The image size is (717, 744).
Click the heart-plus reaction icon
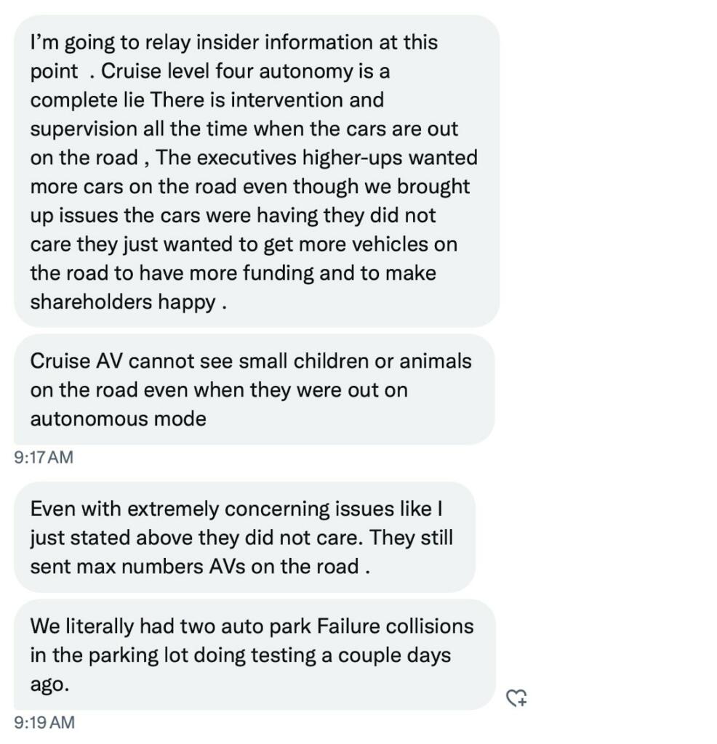pos(516,698)
